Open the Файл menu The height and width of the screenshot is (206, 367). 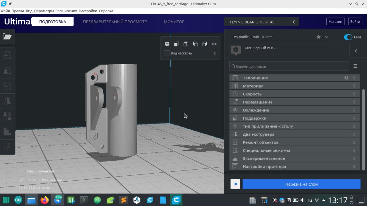(5, 11)
